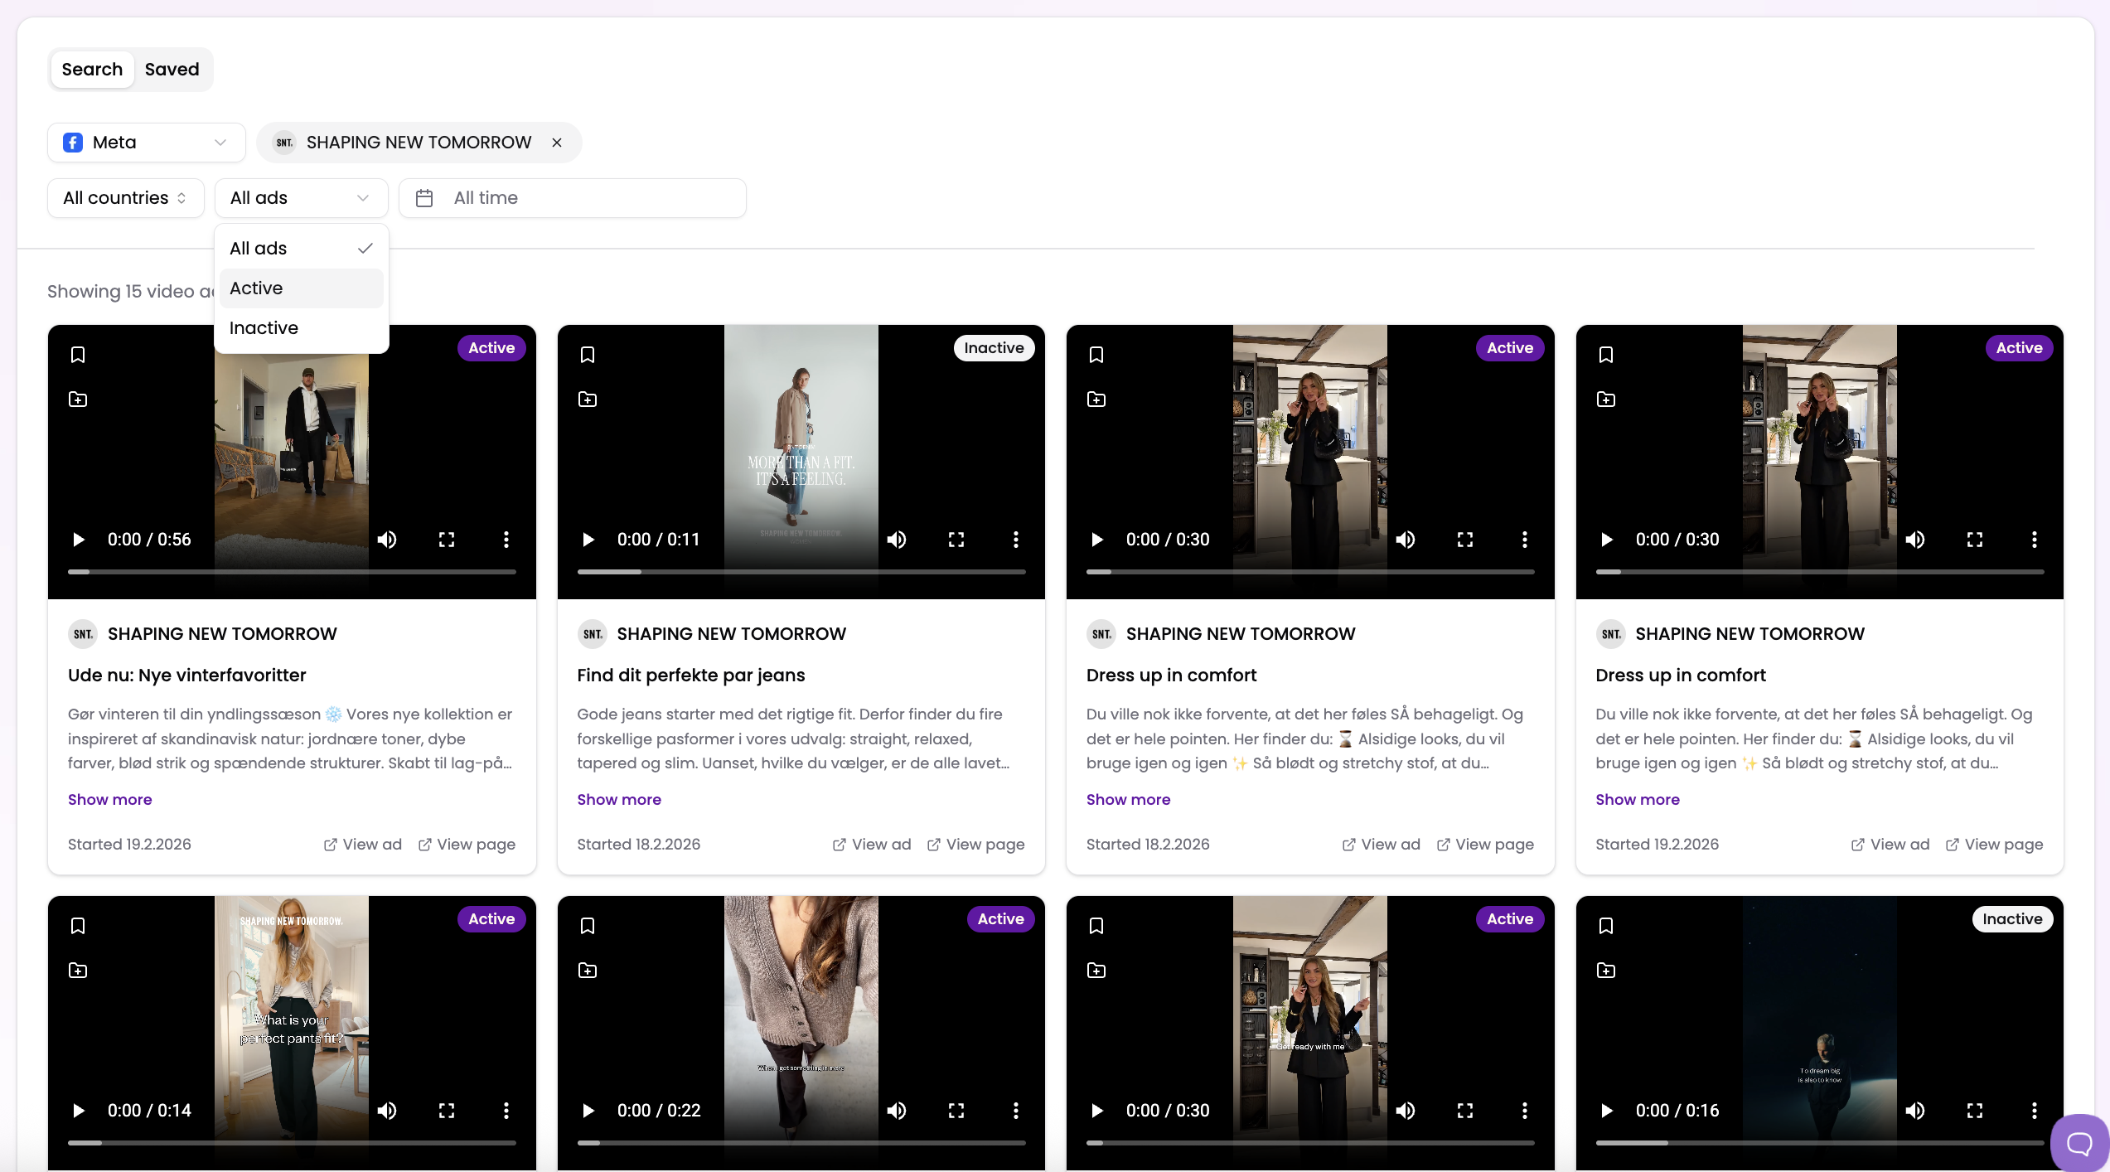
Task: Play the 0:56 winter favorites video
Action: [79, 540]
